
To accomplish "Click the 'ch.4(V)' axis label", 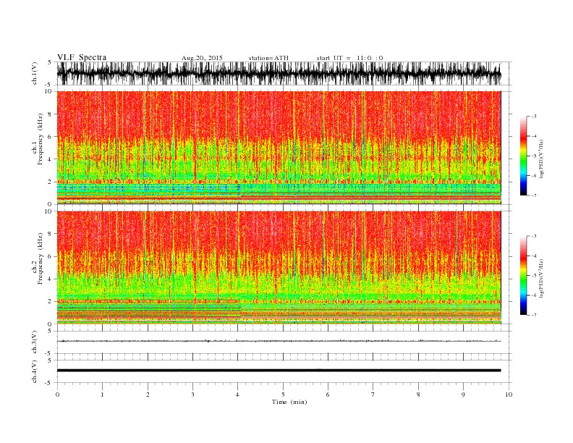I will pos(35,371).
